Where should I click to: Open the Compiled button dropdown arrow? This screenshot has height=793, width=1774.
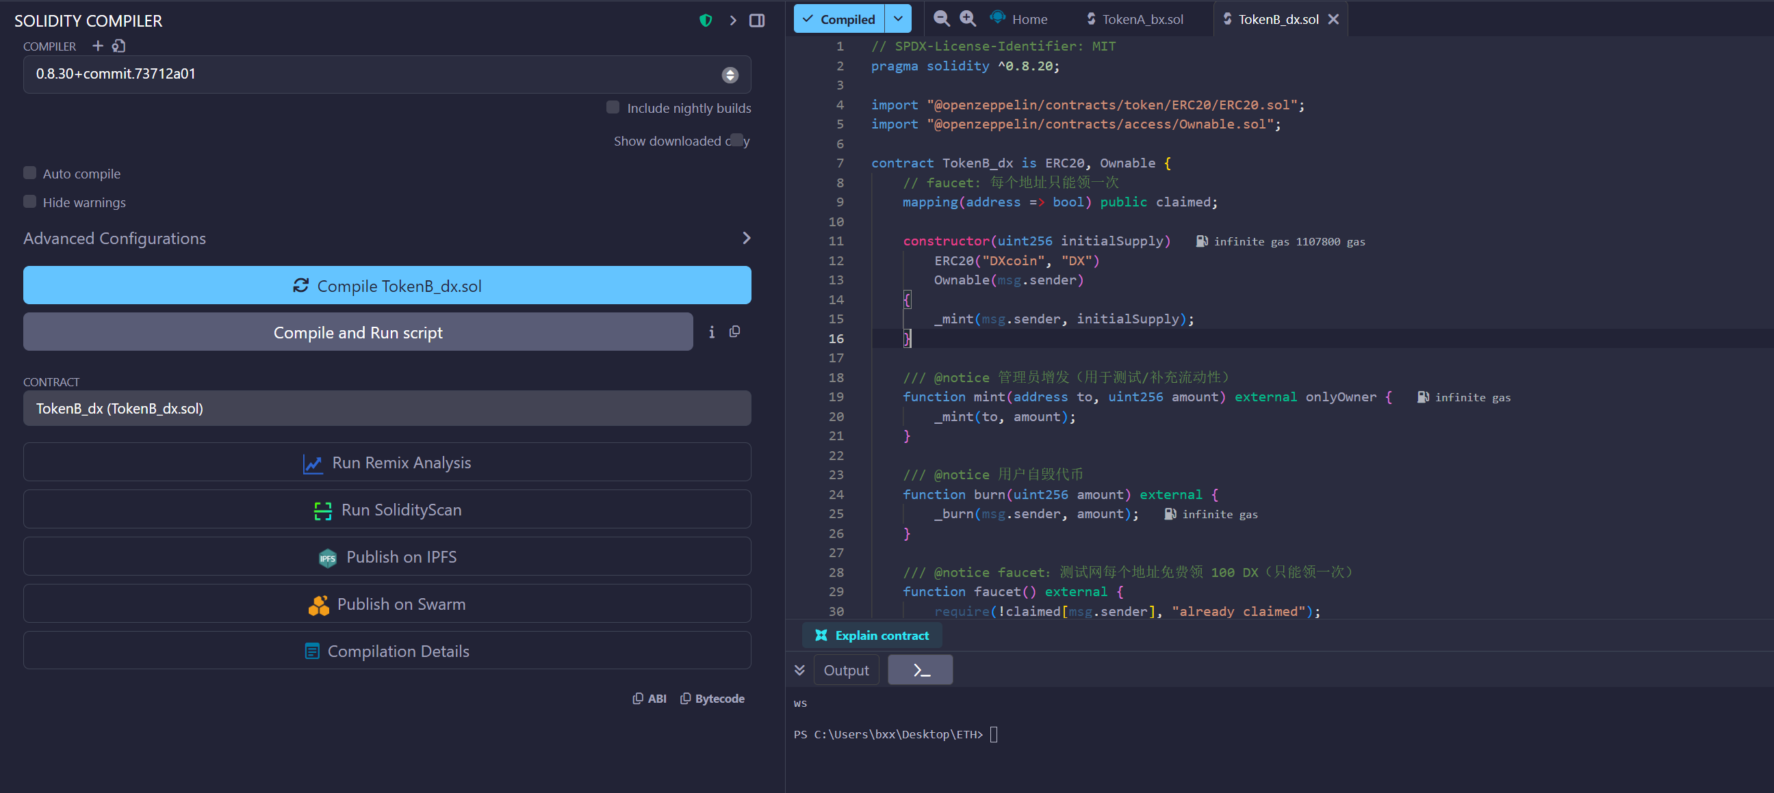[x=897, y=18]
